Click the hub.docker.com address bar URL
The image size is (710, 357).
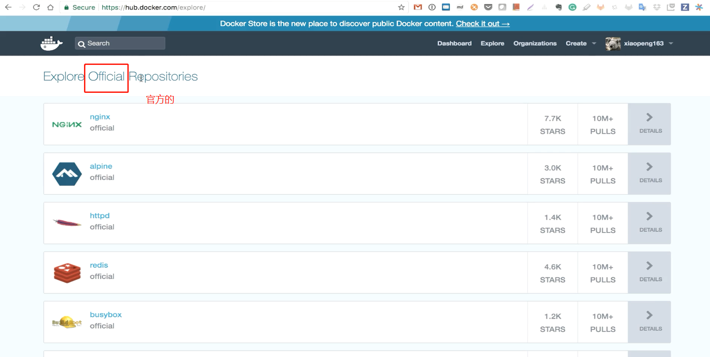coord(154,7)
